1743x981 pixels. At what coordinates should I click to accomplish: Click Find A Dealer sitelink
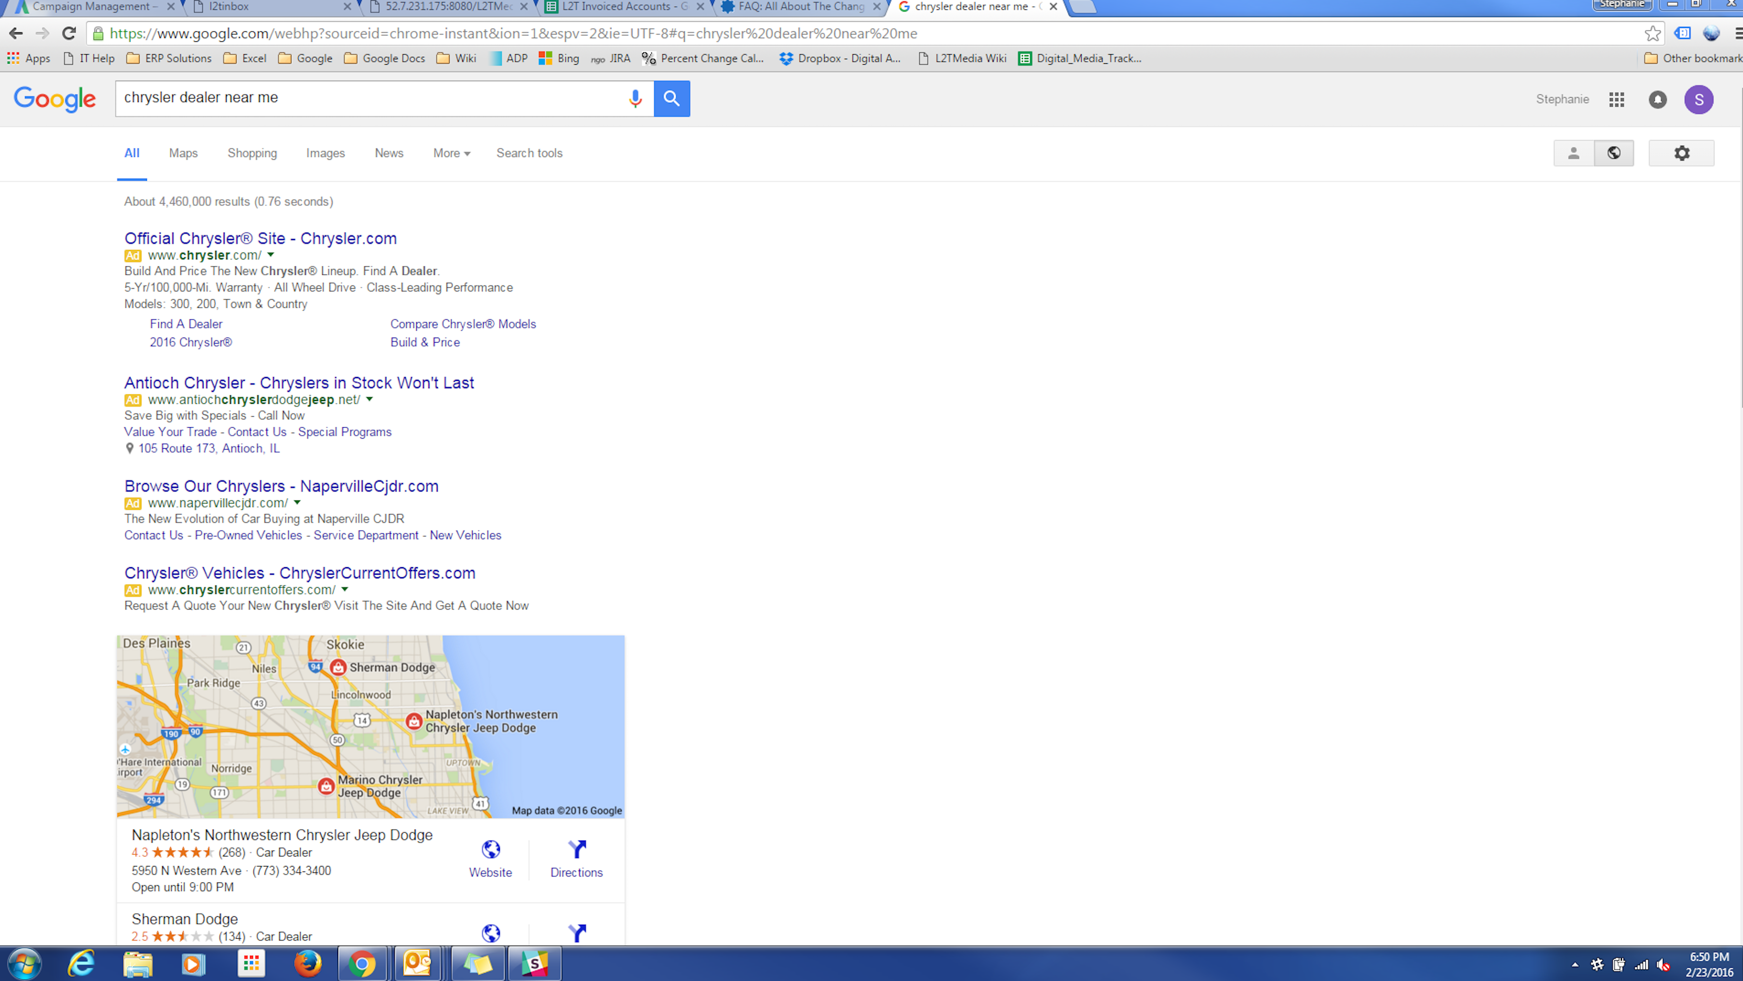186,324
